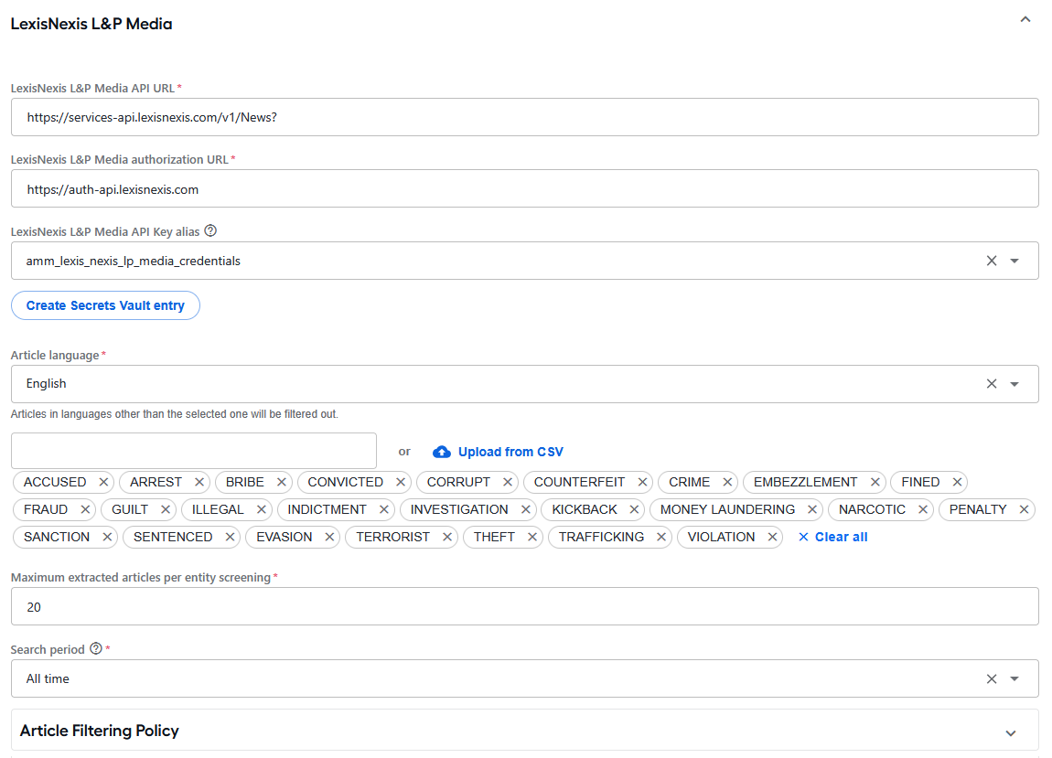
Task: Open the API Key alias dropdown
Action: coord(1014,261)
